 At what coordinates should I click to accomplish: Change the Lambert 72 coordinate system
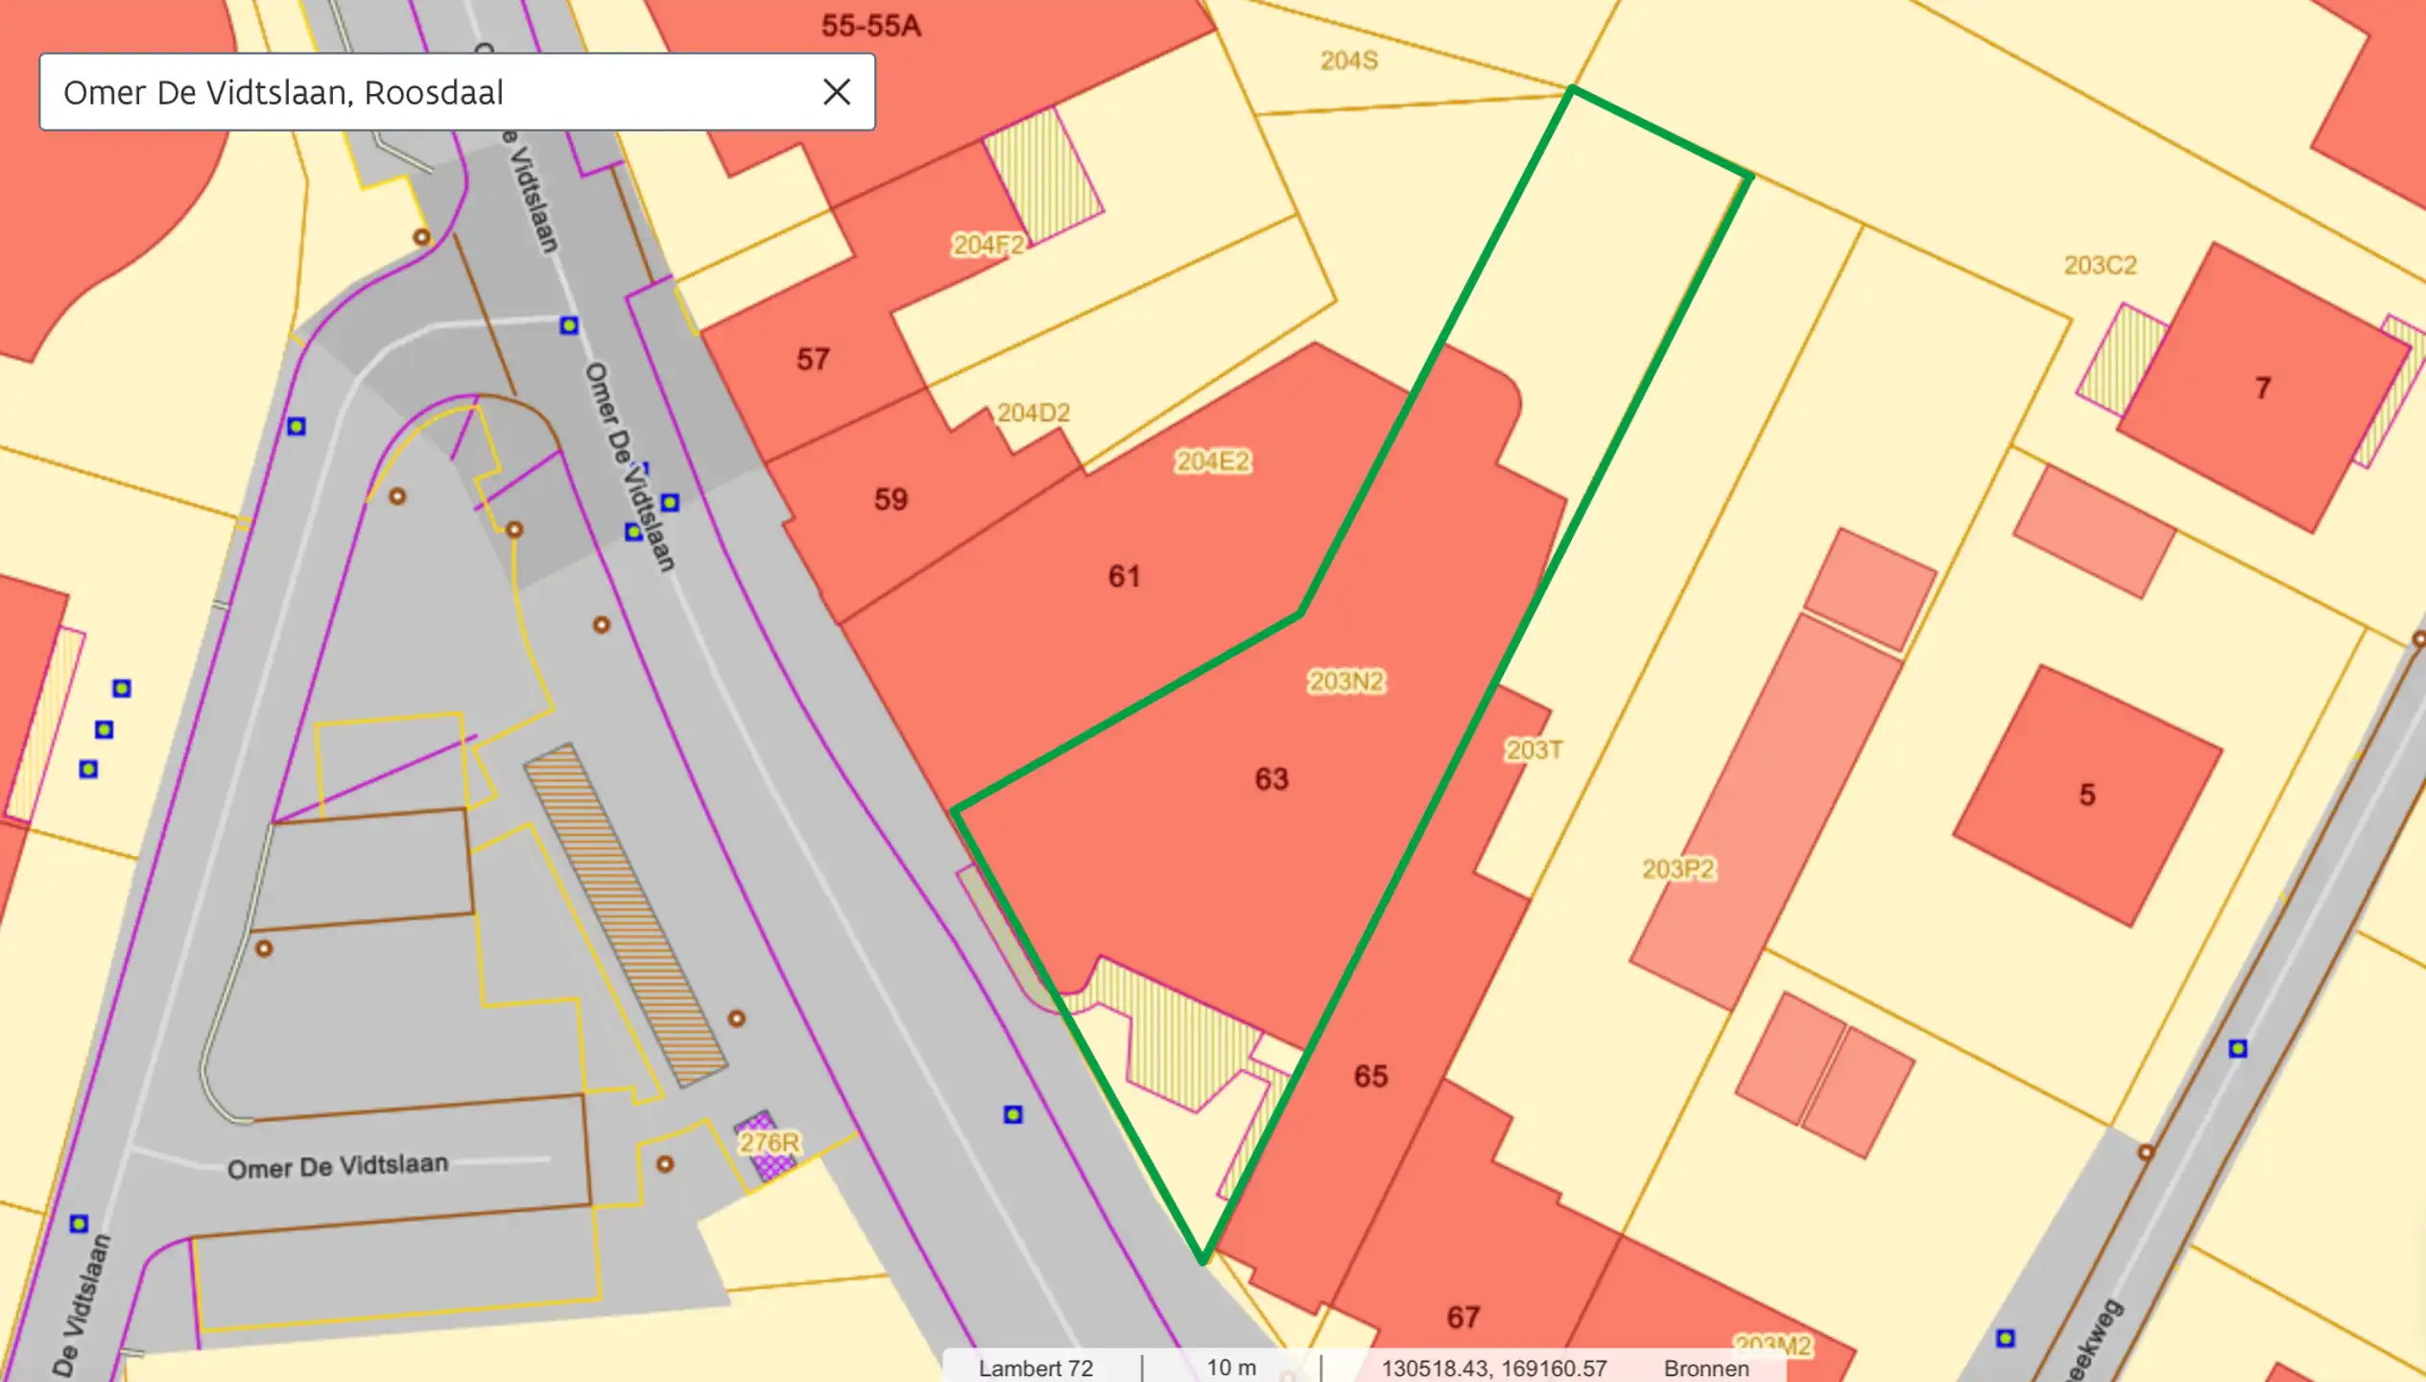click(x=1035, y=1368)
